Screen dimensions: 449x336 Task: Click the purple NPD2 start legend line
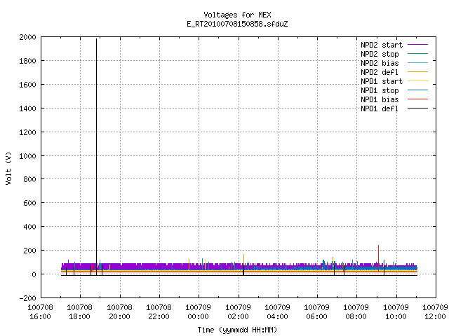coord(417,45)
